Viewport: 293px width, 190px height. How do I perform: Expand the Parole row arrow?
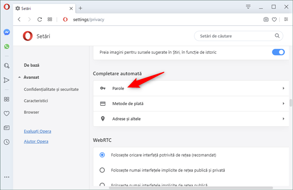pyautogui.click(x=284, y=88)
